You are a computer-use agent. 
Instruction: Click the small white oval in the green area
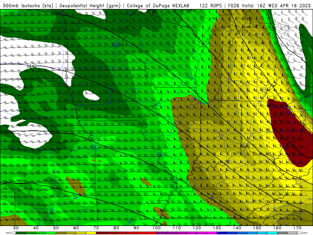[x=91, y=96]
